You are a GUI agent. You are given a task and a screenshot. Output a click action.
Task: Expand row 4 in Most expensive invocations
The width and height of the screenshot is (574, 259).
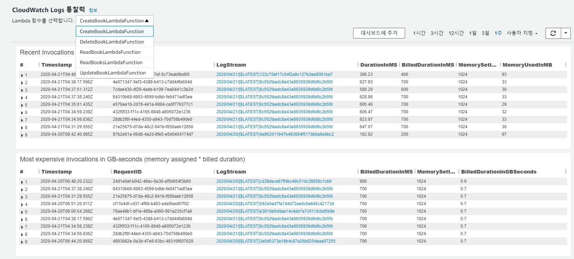[x=22, y=204]
